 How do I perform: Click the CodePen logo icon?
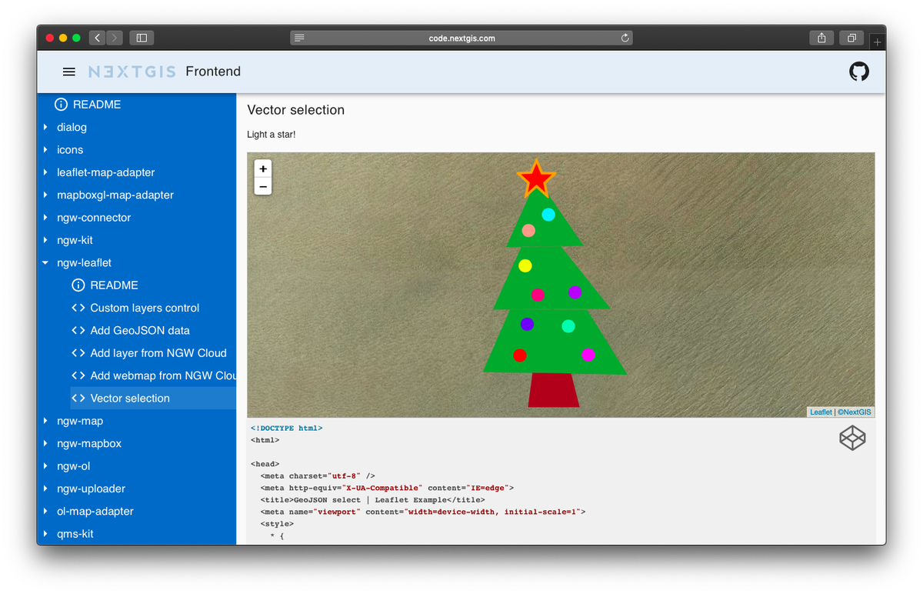click(852, 438)
